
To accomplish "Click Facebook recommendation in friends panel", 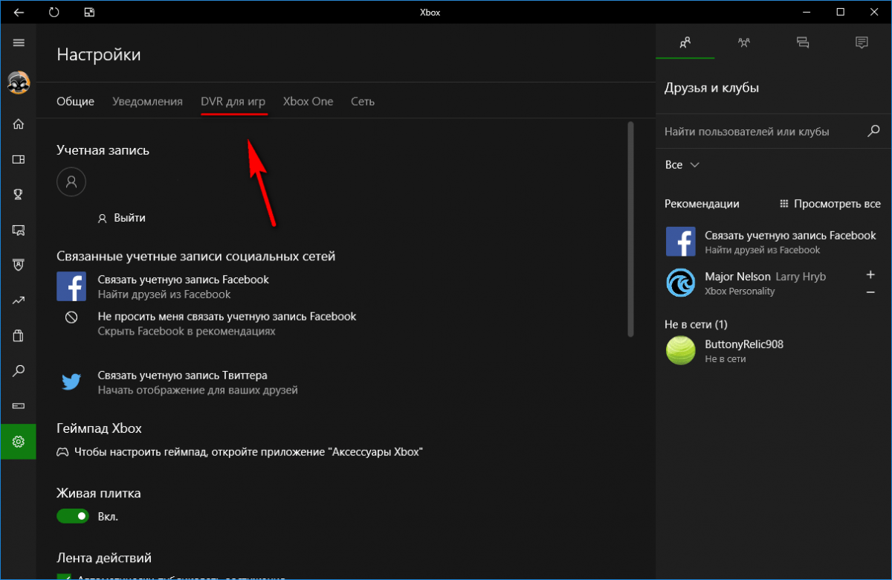I will (773, 242).
